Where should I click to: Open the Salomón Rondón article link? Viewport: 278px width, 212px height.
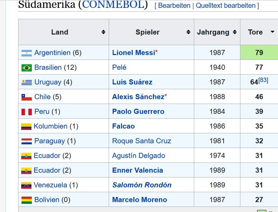pyautogui.click(x=142, y=185)
